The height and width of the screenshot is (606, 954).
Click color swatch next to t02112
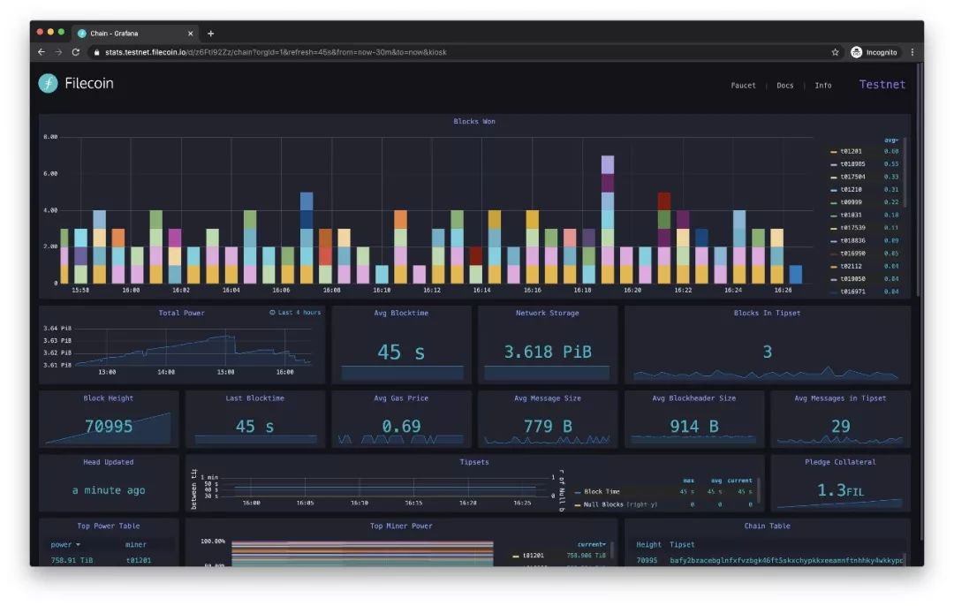tap(834, 267)
